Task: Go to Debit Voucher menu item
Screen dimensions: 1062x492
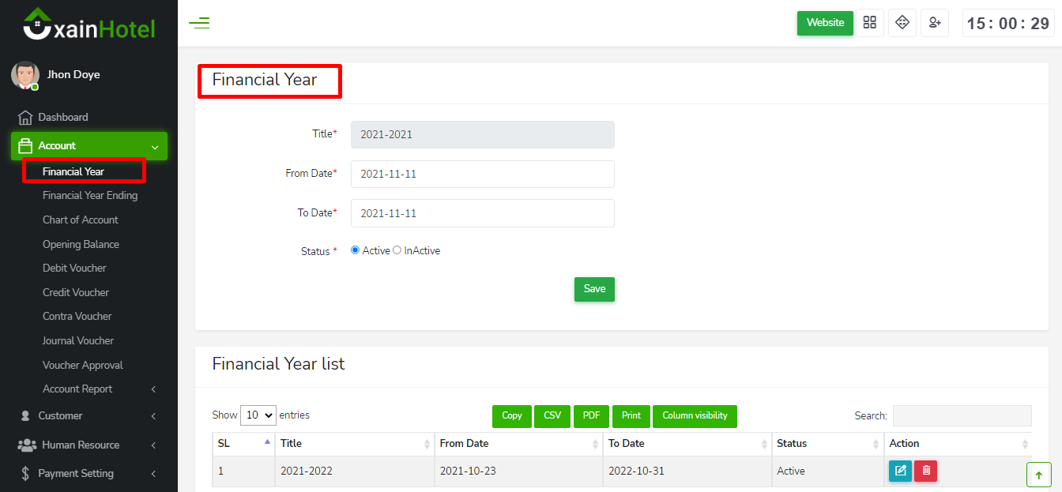Action: [x=74, y=268]
